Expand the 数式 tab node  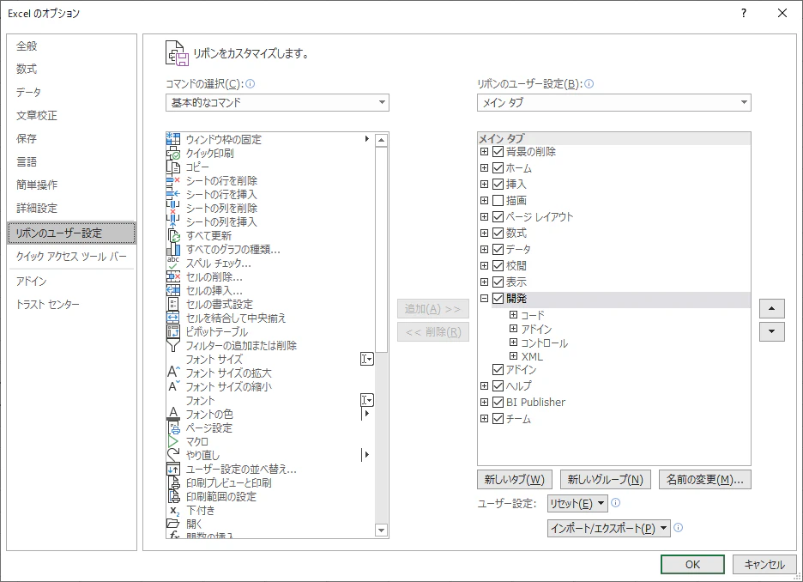[x=484, y=233]
